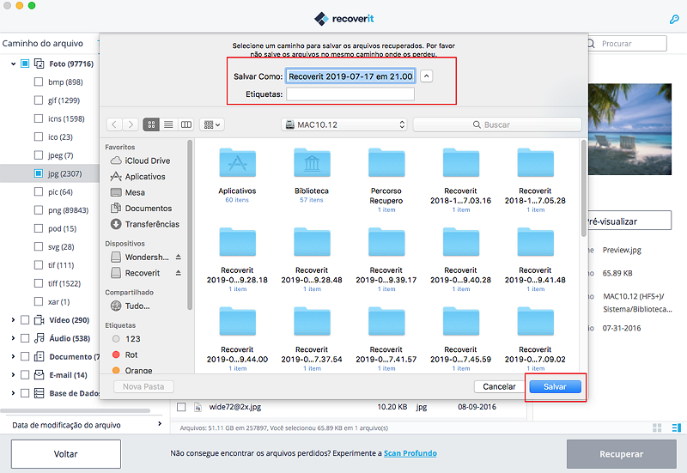The width and height of the screenshot is (687, 473).
Task: Select iCloud Drive in Favoritos
Action: point(141,161)
